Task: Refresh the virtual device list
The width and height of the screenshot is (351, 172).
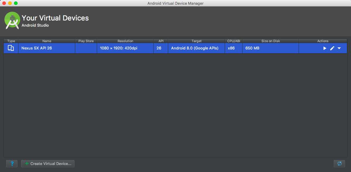Action: click(340, 164)
